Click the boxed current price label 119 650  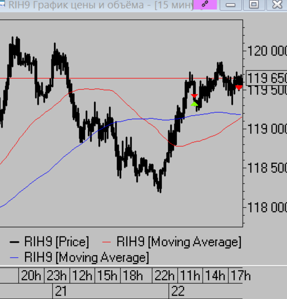pyautogui.click(x=266, y=78)
